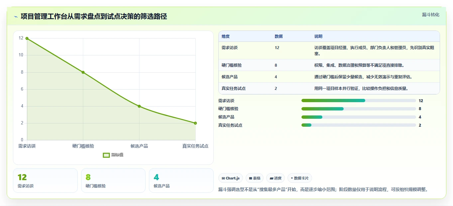Click the 候选产品 label beside its progress bar

[x=226, y=117]
